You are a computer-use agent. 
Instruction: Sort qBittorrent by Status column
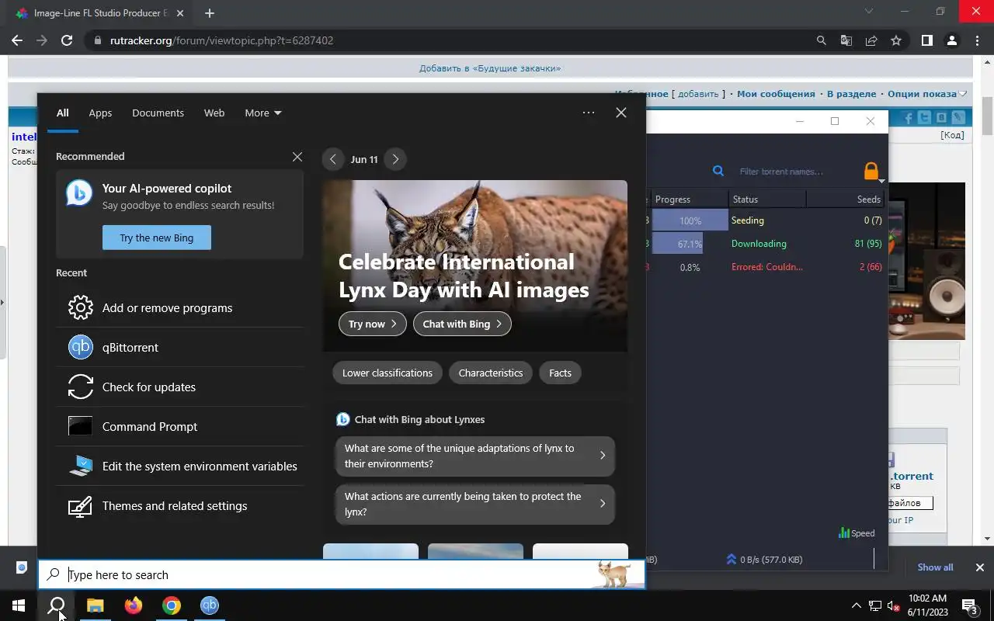pyautogui.click(x=767, y=199)
